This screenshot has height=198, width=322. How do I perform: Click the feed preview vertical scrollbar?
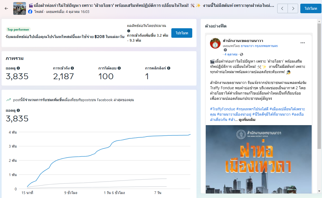pyautogui.click(x=319, y=106)
